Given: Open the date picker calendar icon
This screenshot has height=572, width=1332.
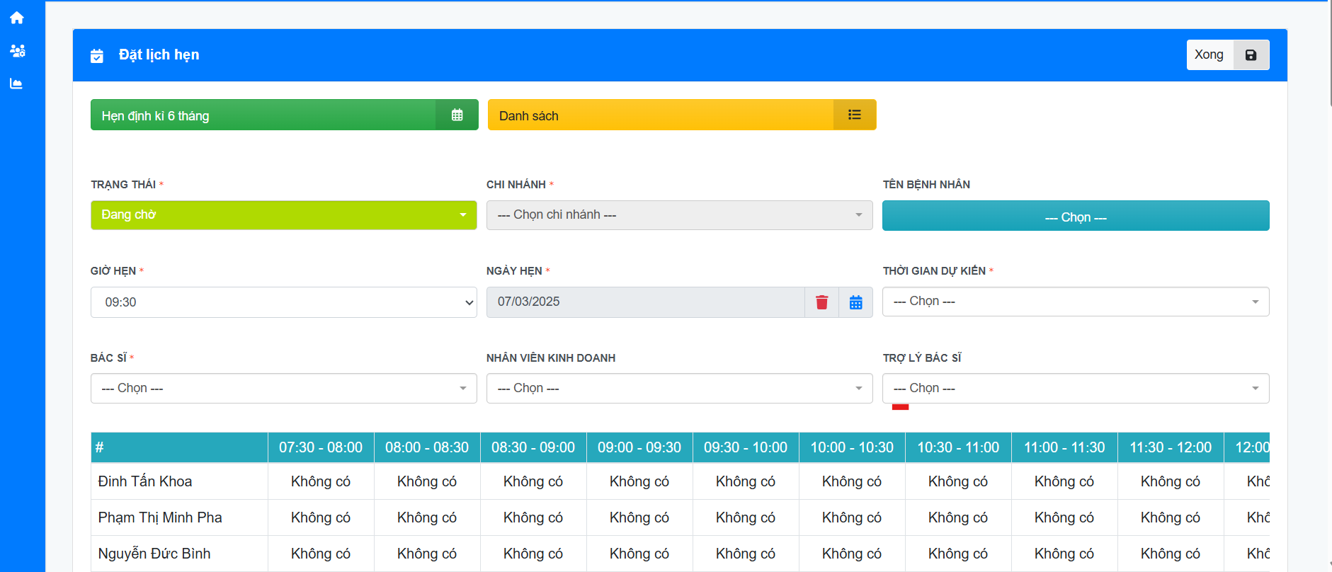Looking at the screenshot, I should (855, 302).
